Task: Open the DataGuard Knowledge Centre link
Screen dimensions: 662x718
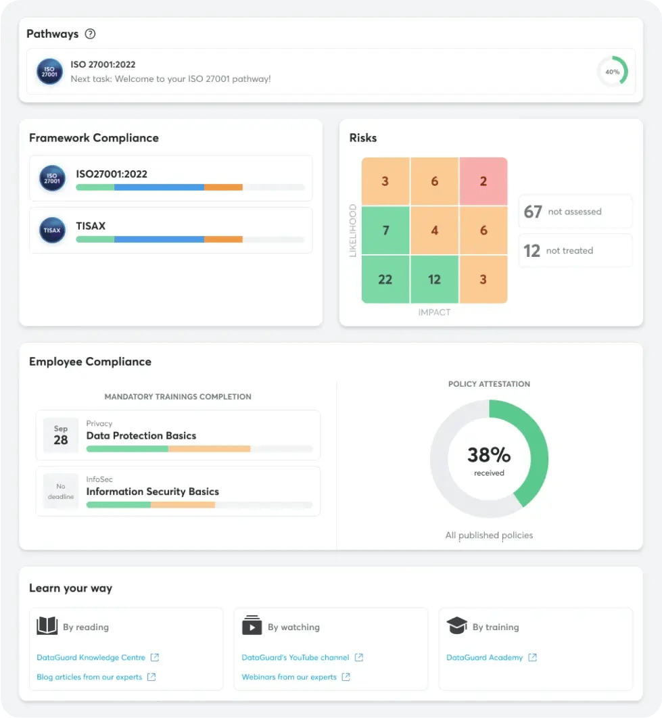Action: coord(91,657)
